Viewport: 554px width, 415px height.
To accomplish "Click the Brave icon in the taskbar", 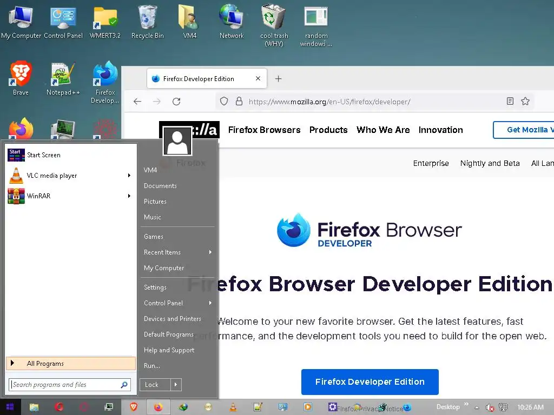I will click(x=134, y=407).
